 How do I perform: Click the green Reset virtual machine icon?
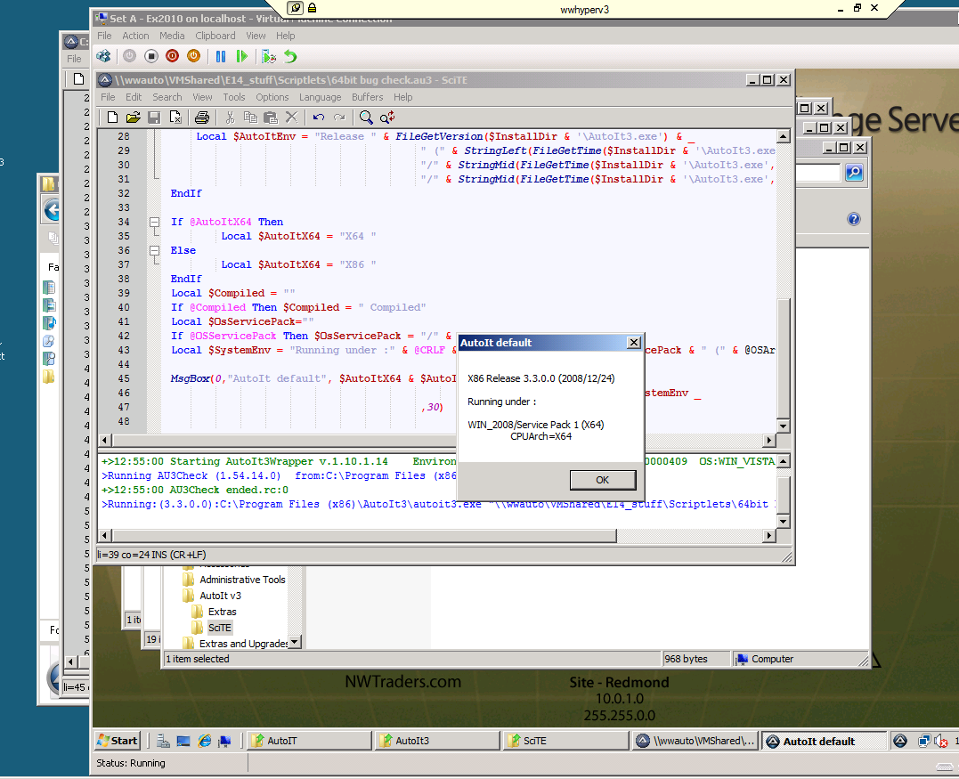click(x=242, y=56)
